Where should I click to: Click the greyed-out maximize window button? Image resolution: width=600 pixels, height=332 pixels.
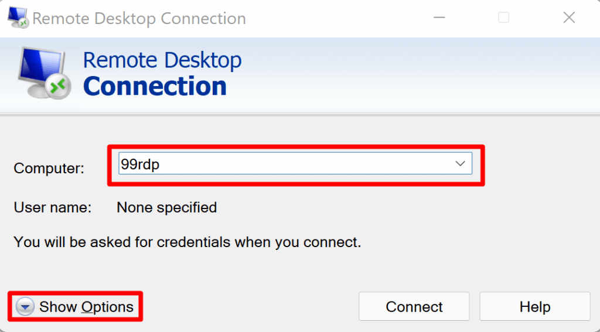(503, 18)
